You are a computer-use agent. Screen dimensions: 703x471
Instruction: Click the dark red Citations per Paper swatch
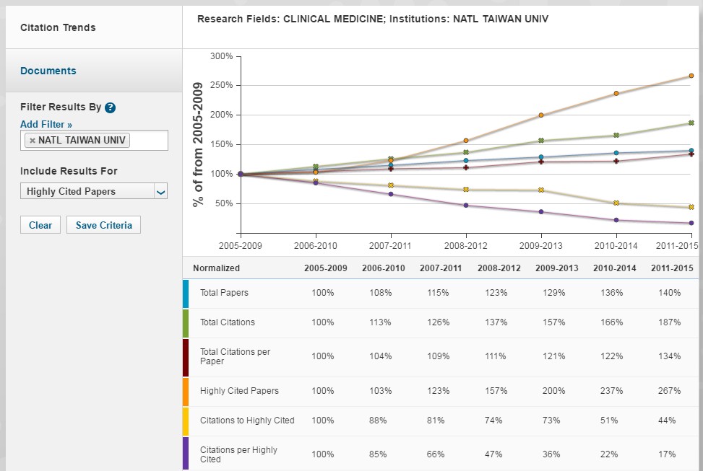(x=186, y=357)
